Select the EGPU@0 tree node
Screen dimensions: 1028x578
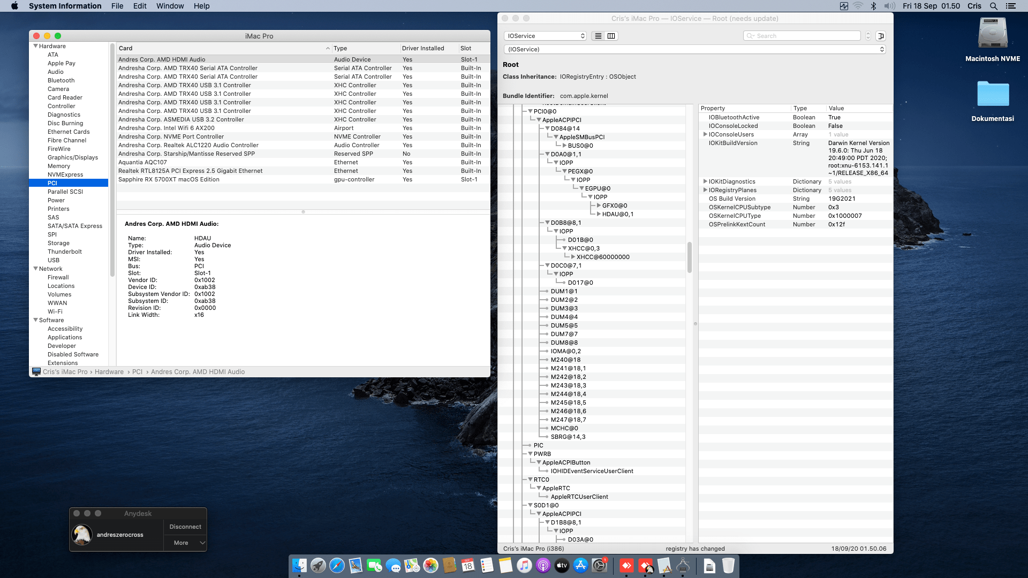pos(598,188)
